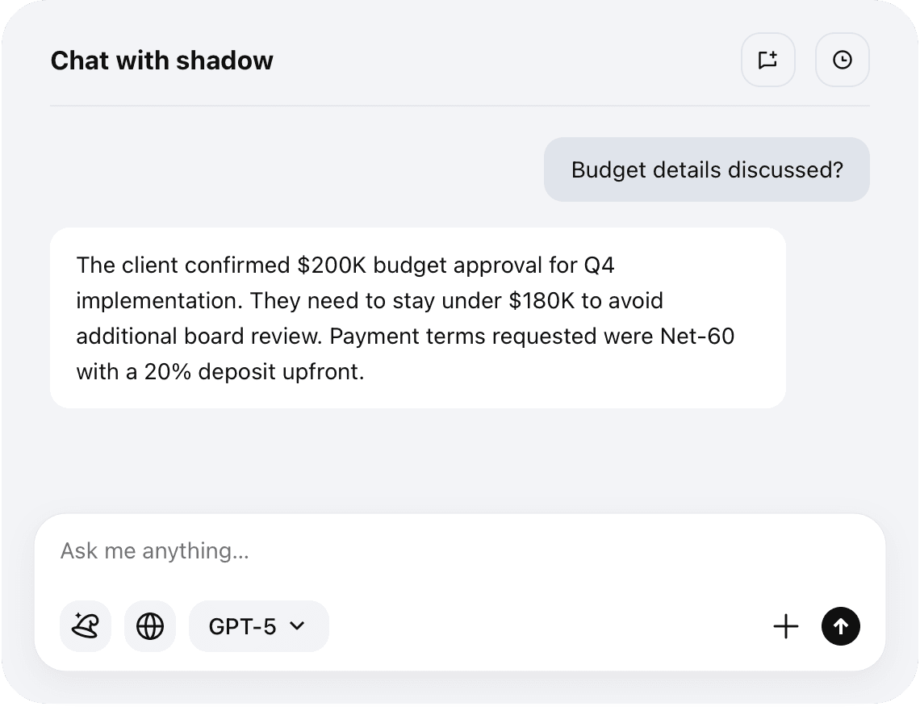Open chat history clock icon

(842, 60)
